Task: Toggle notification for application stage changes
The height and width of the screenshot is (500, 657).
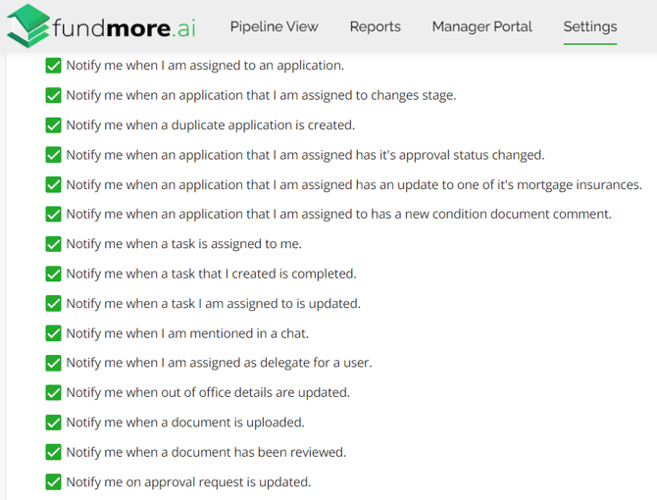Action: point(54,95)
